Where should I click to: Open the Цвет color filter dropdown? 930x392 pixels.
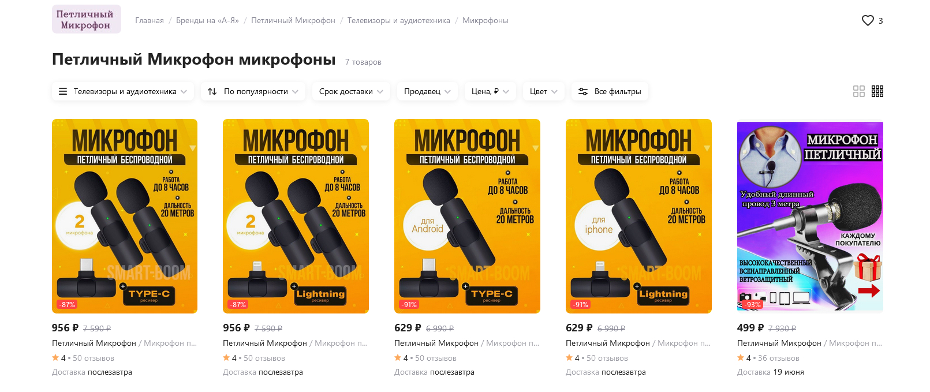[x=543, y=91]
